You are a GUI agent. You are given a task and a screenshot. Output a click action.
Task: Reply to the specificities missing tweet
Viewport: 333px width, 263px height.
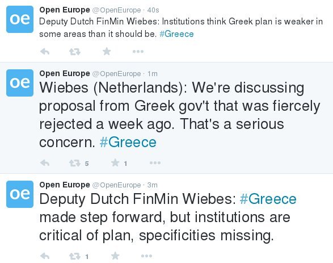(x=45, y=256)
